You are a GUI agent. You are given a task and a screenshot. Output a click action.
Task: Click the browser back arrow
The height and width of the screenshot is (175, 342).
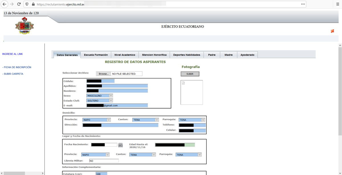(x=5, y=4)
